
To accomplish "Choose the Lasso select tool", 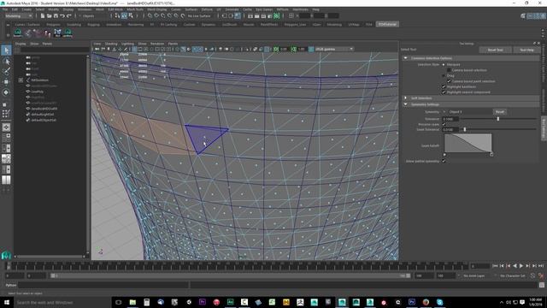I will coord(6,61).
